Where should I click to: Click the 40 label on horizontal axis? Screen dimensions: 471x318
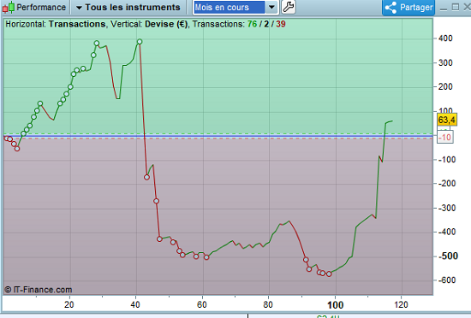tap(135, 305)
